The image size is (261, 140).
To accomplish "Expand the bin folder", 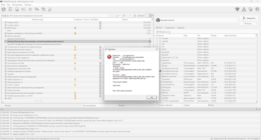I will click(x=157, y=44).
